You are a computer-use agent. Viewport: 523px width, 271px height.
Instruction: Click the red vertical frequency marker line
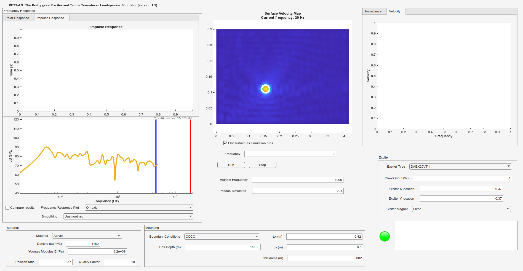click(190, 156)
